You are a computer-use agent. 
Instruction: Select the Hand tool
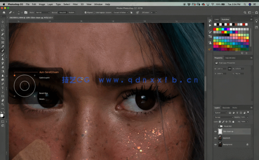(x=3, y=100)
